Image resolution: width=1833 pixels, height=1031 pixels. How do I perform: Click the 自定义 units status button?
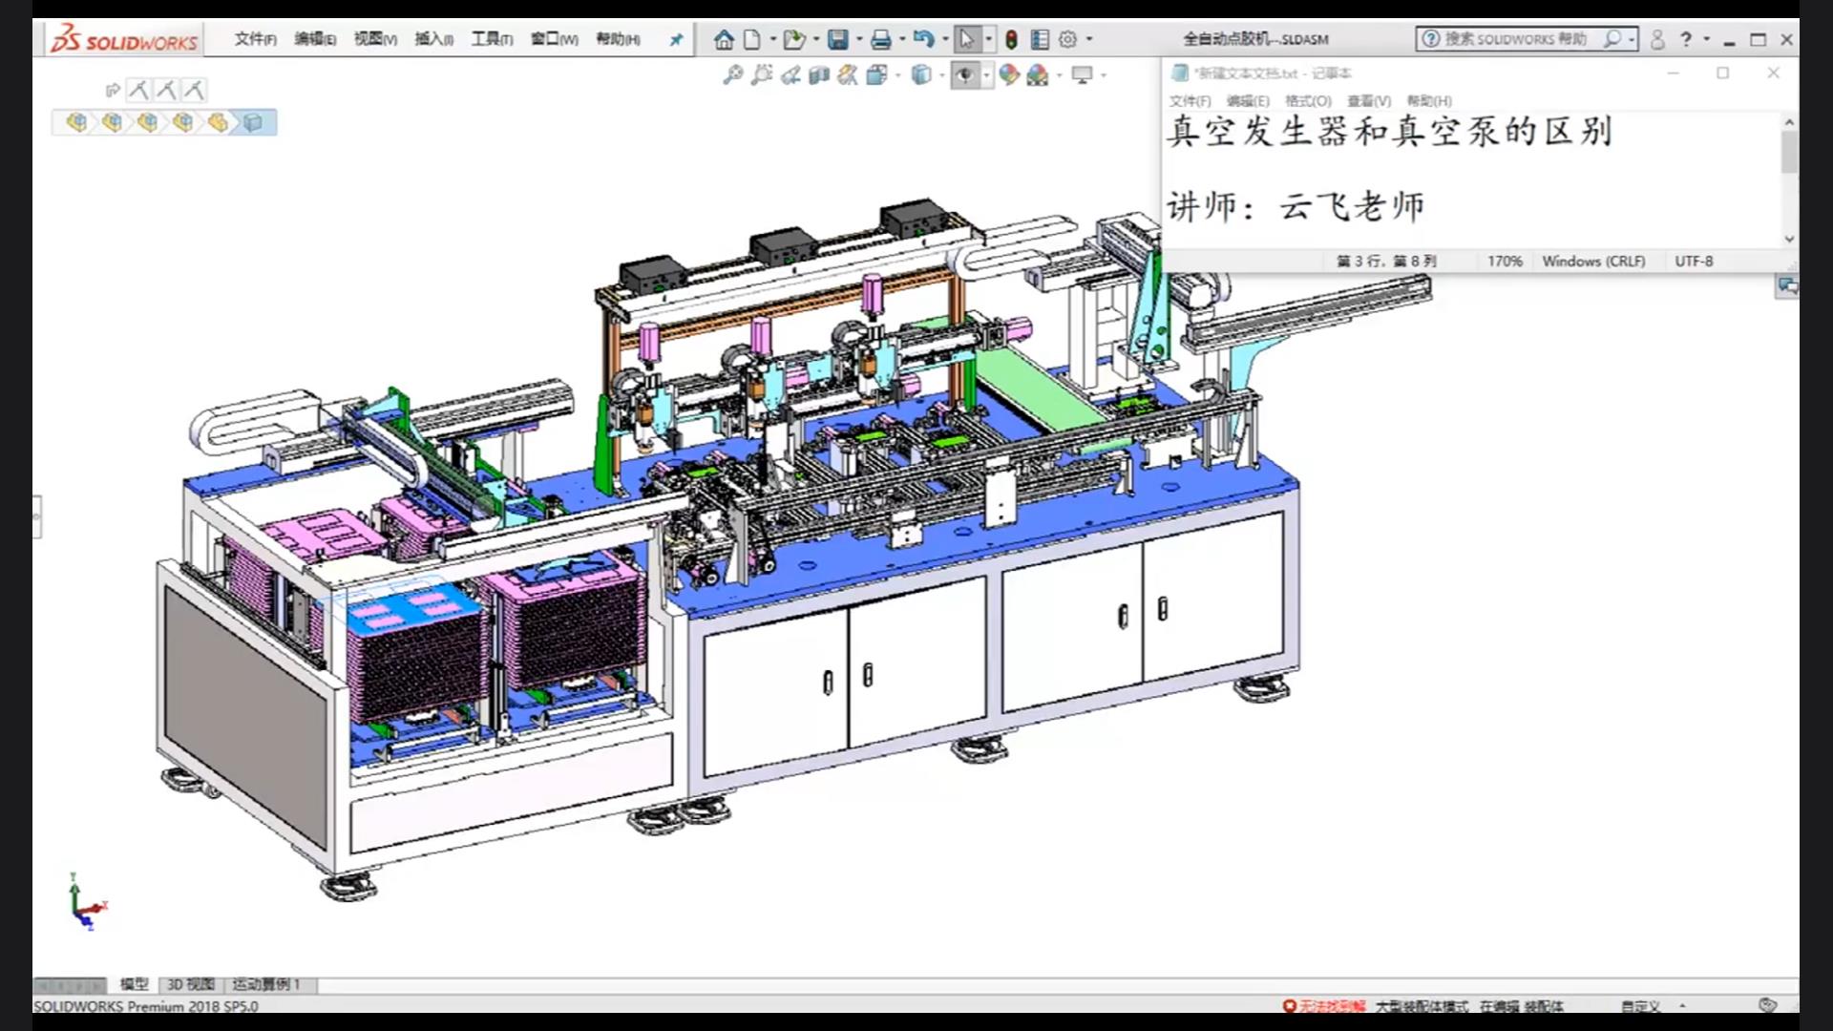(1640, 1006)
